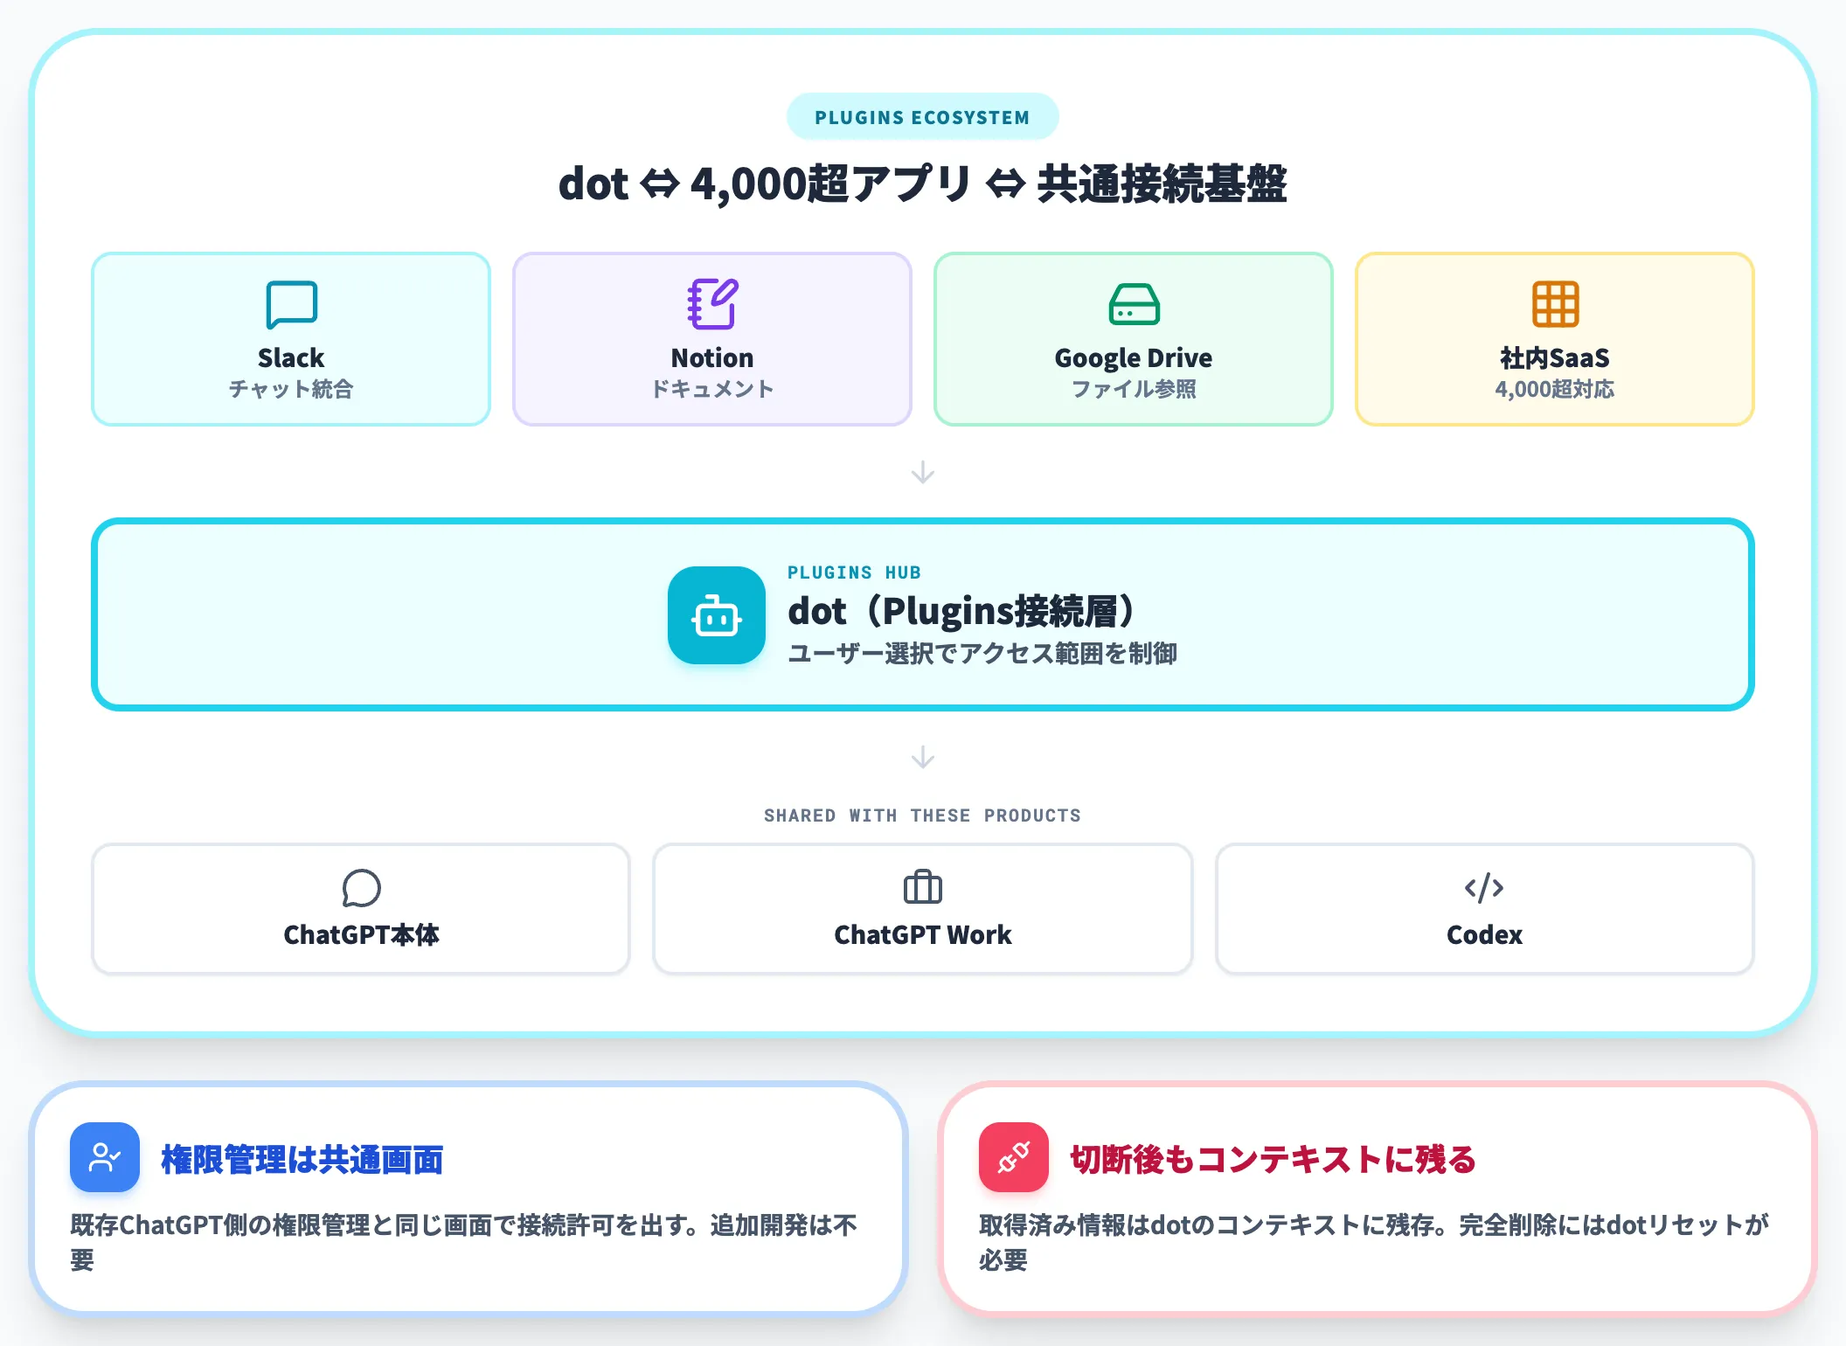Click the Slack chat bubble icon
This screenshot has height=1346, width=1846.
pyautogui.click(x=291, y=304)
